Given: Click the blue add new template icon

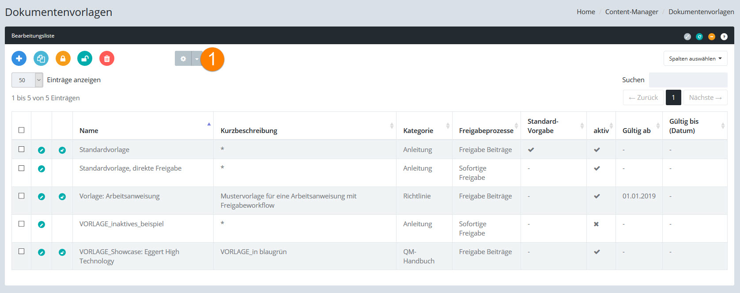Looking at the screenshot, I should [19, 58].
